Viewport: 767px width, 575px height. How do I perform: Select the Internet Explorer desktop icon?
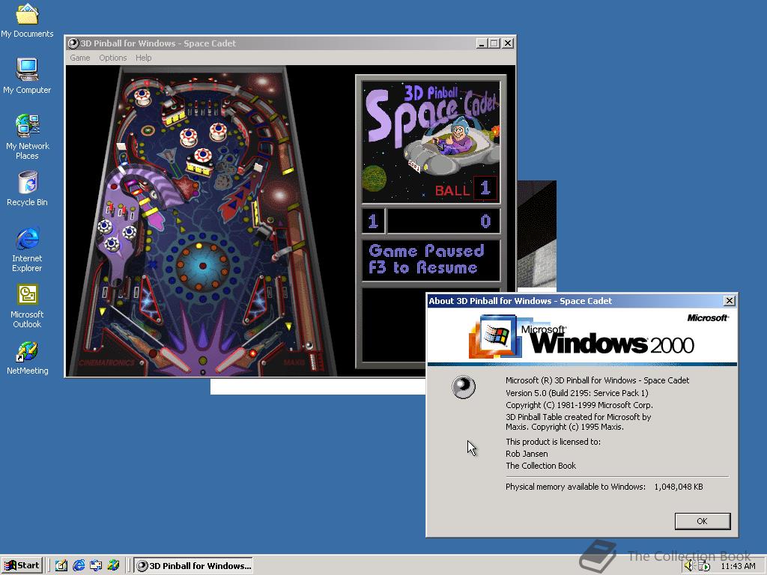click(x=28, y=249)
